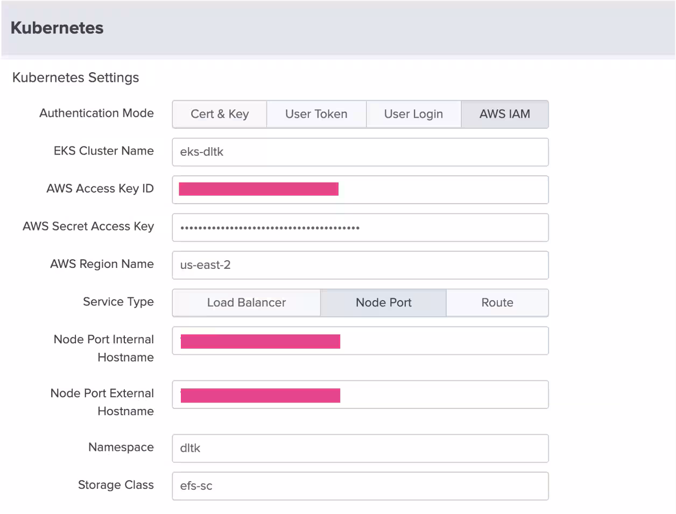676x514 pixels.
Task: Click the Service Type label
Action: 118,302
